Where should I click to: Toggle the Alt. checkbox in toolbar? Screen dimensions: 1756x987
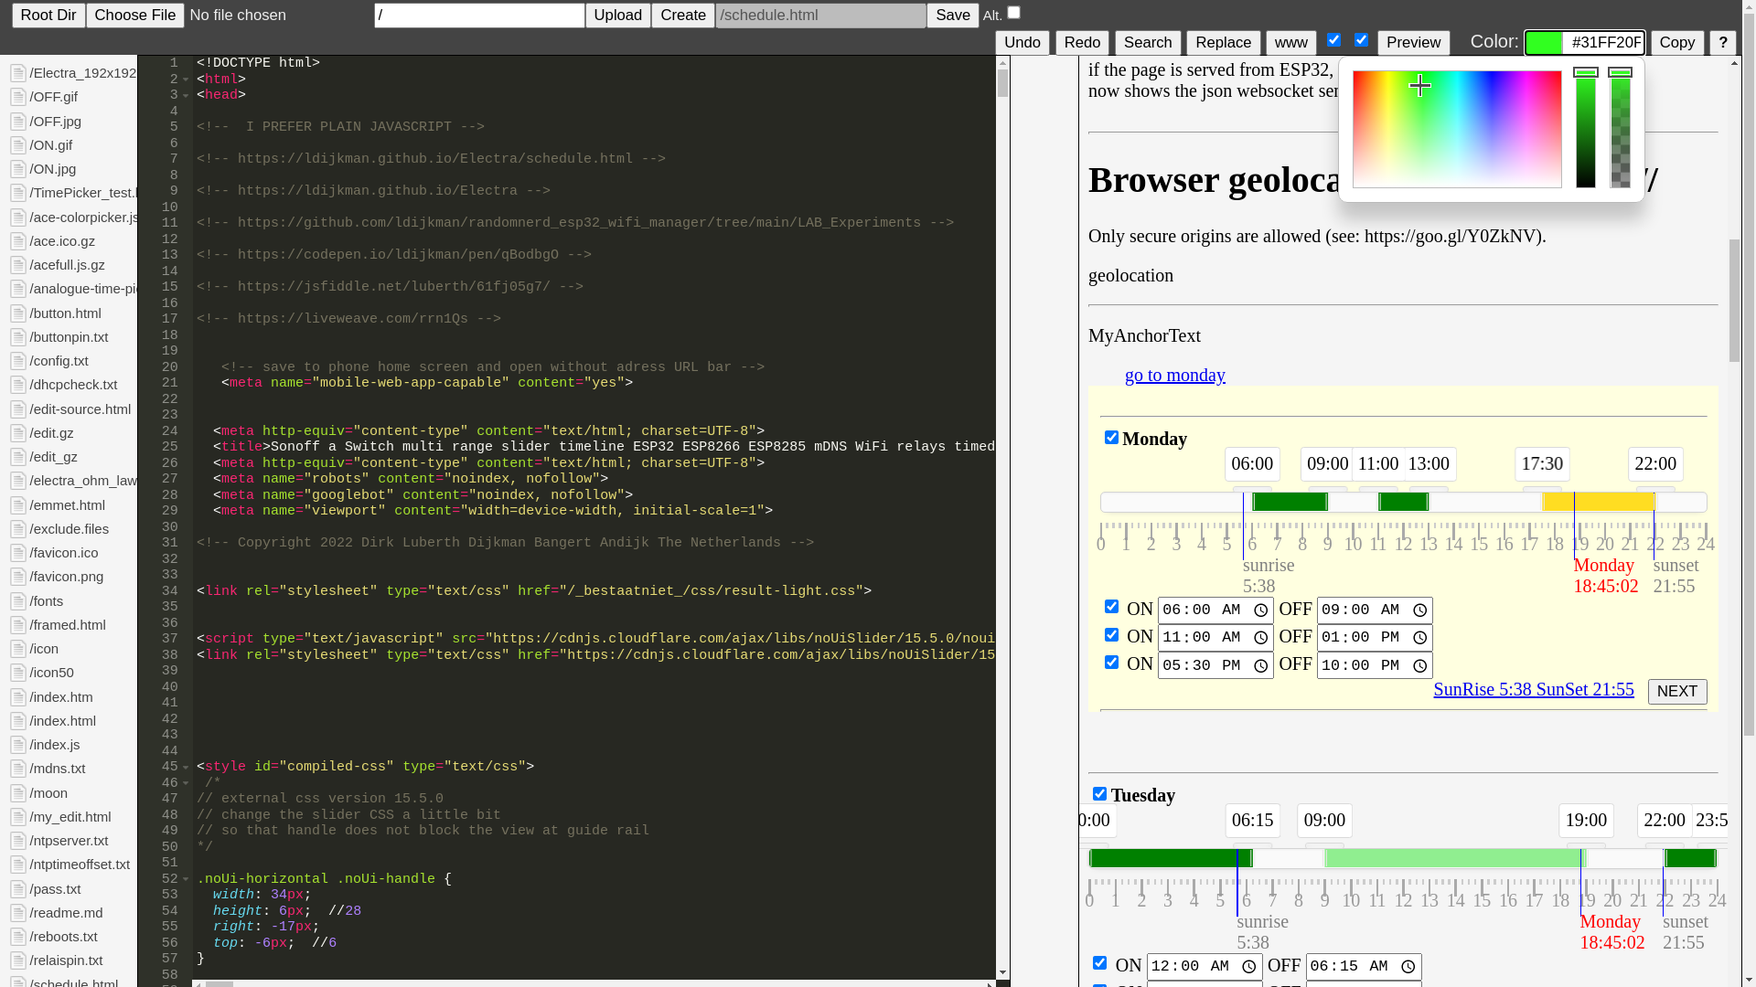point(1013,13)
